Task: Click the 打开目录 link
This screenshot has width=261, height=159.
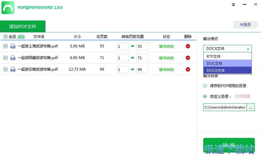Action: [243, 97]
